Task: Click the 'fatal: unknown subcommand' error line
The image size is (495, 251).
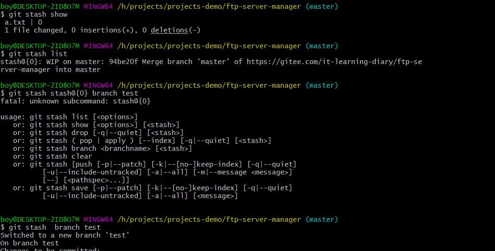Action: 76,101
